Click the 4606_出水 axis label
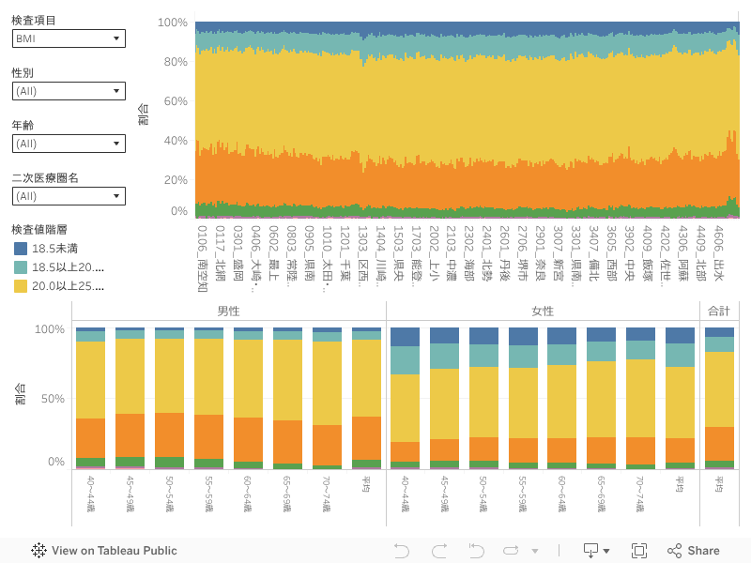The image size is (751, 563). [x=718, y=252]
